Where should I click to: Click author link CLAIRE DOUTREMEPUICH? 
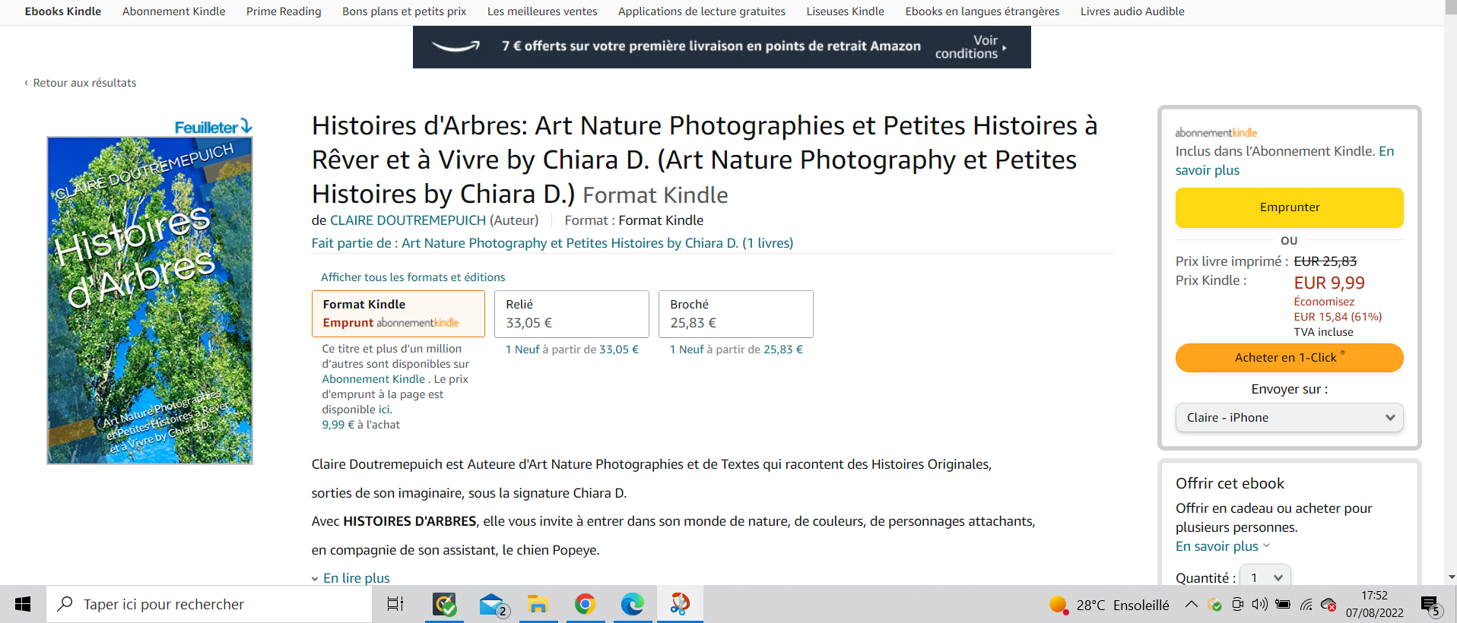point(408,220)
